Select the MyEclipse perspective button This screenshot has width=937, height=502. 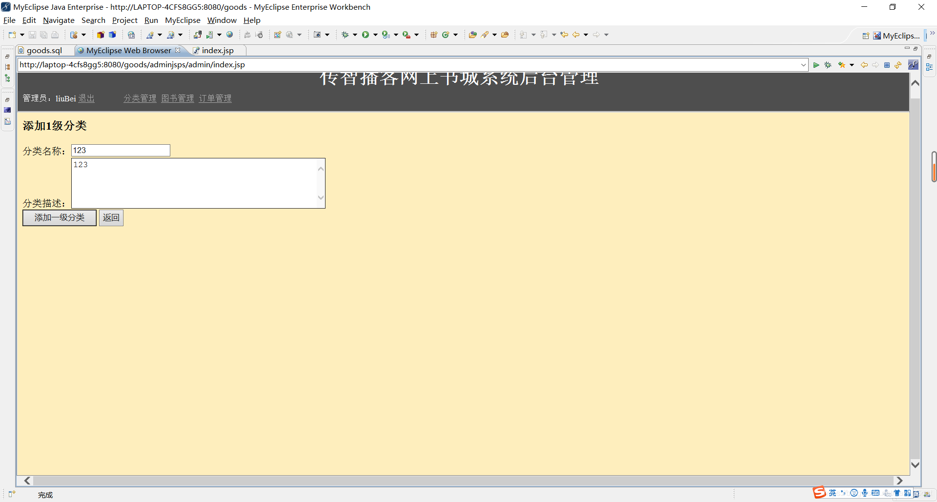pyautogui.click(x=896, y=36)
